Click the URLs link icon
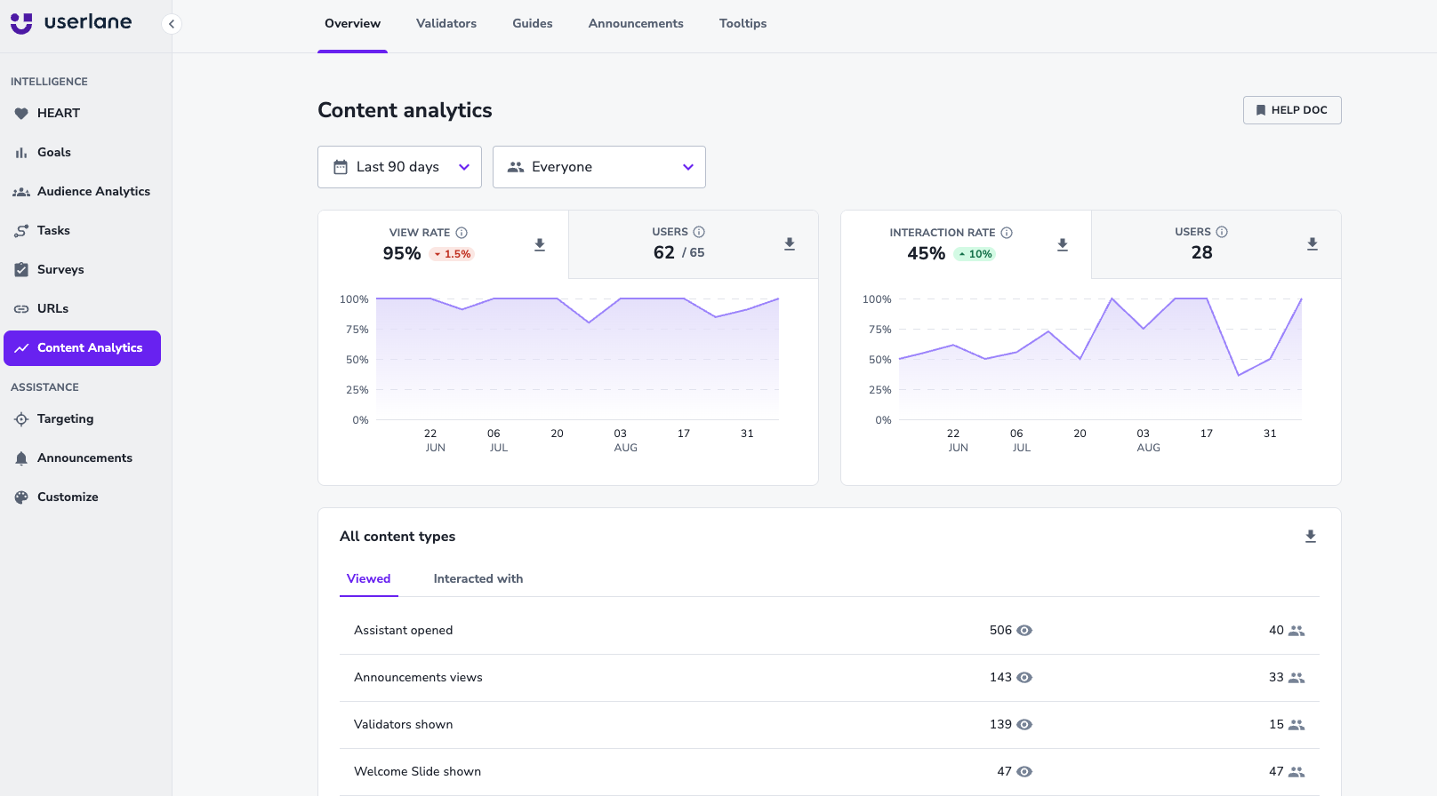The image size is (1437, 796). [x=21, y=309]
